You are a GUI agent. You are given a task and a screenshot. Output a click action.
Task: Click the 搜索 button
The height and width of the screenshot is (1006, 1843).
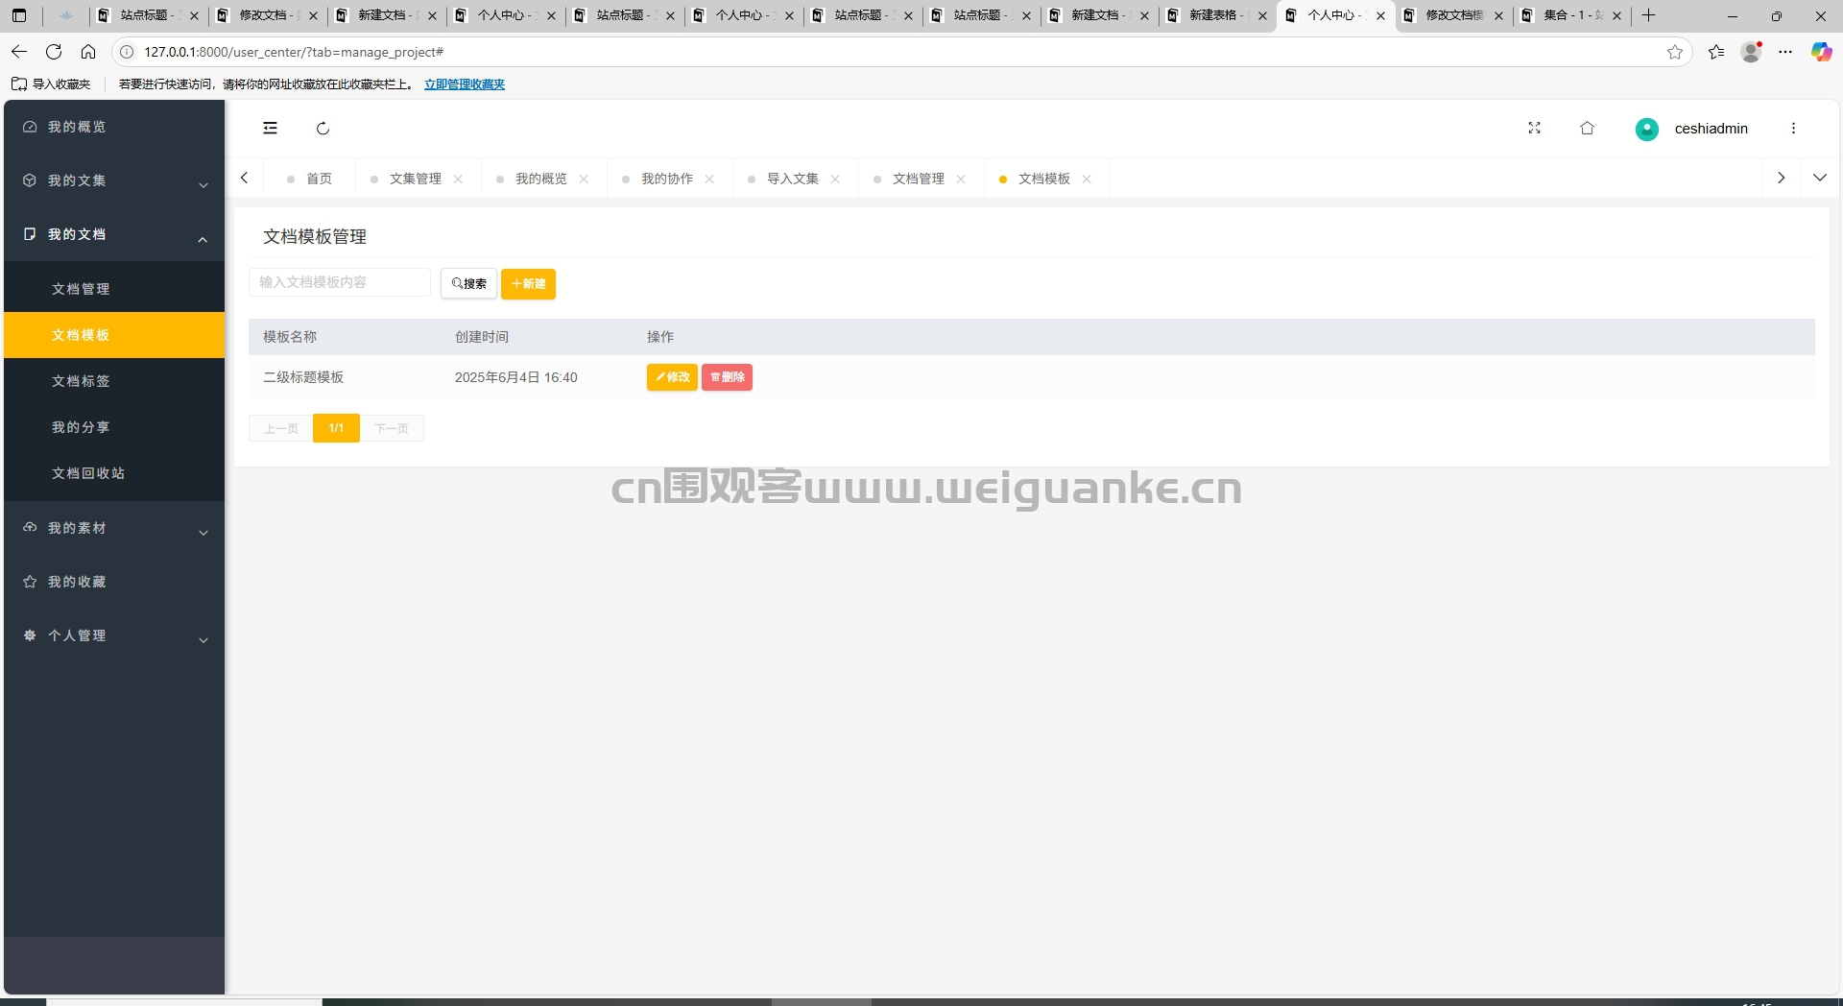[468, 283]
